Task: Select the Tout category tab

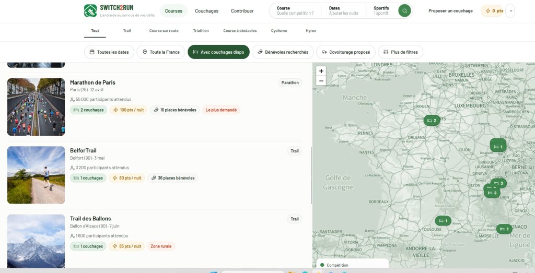Action: coord(95,31)
